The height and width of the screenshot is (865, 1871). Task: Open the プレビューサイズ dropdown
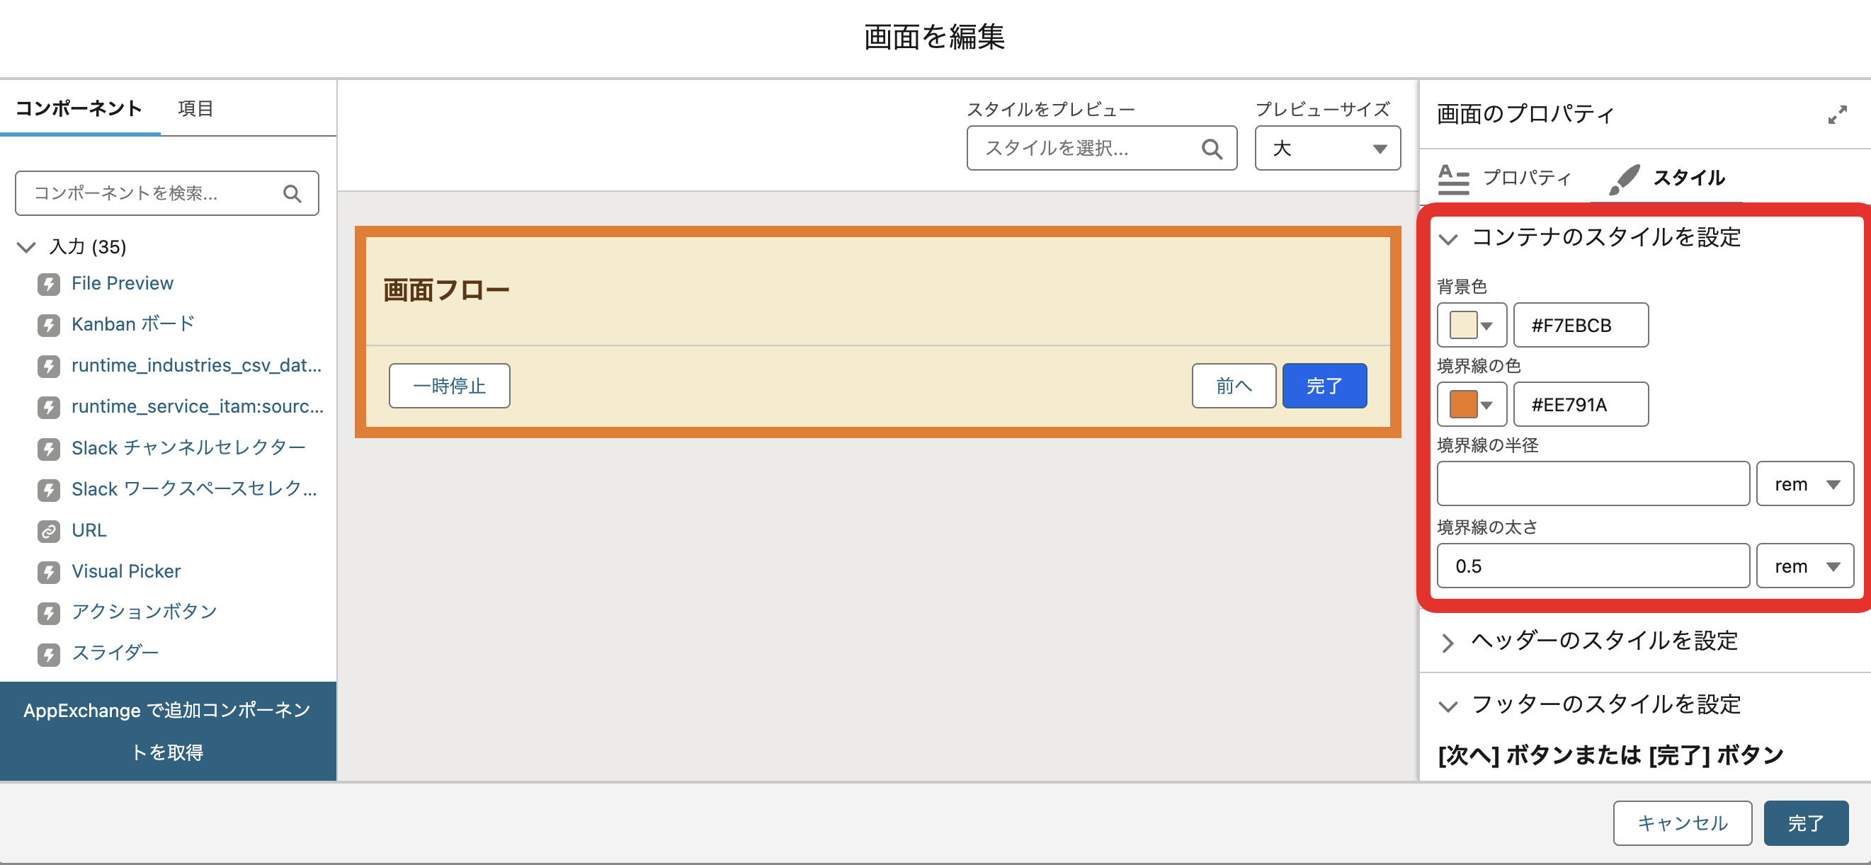(1327, 149)
